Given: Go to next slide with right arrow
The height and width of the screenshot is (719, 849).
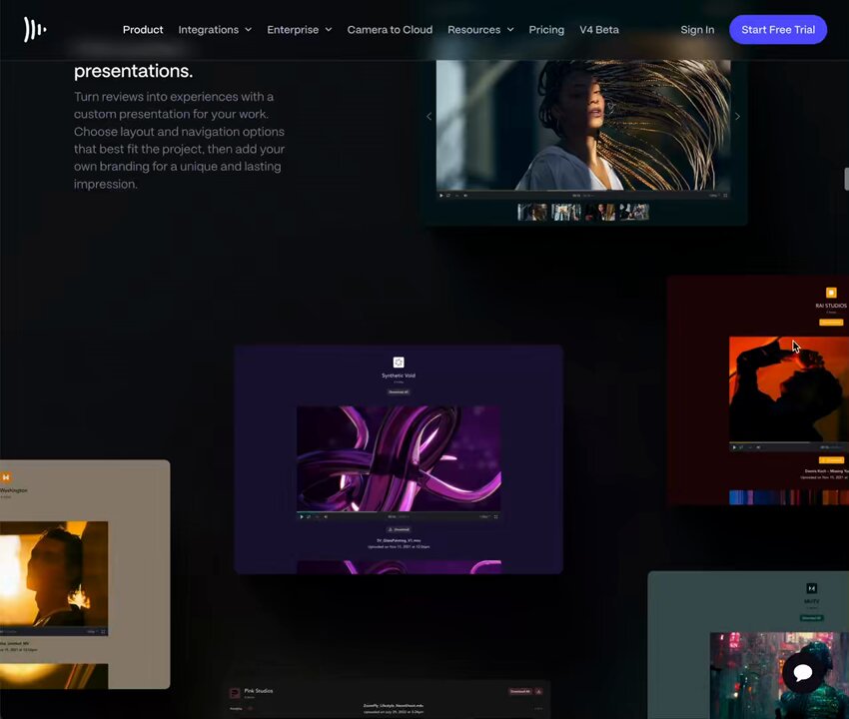Looking at the screenshot, I should 737,117.
